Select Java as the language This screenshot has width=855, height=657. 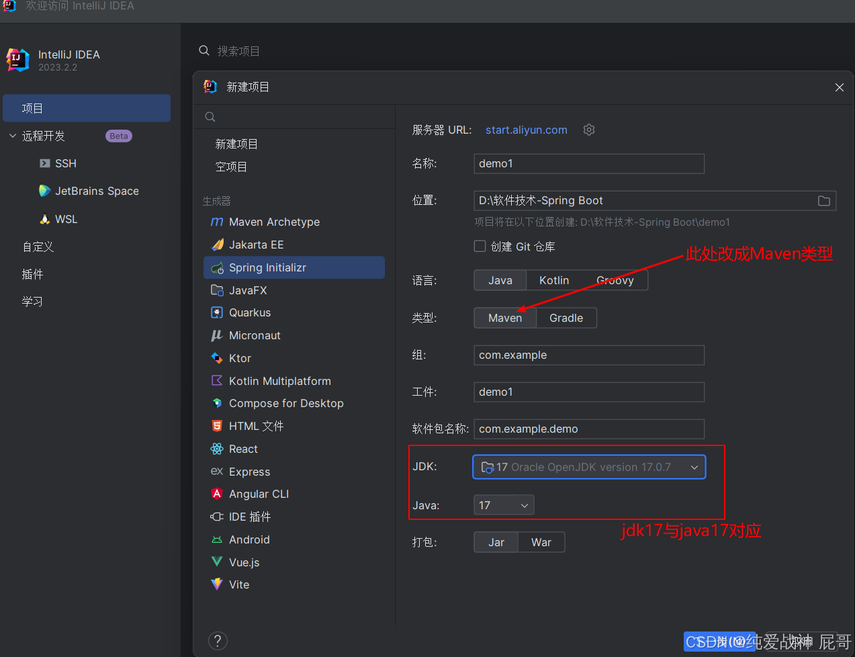tap(500, 280)
